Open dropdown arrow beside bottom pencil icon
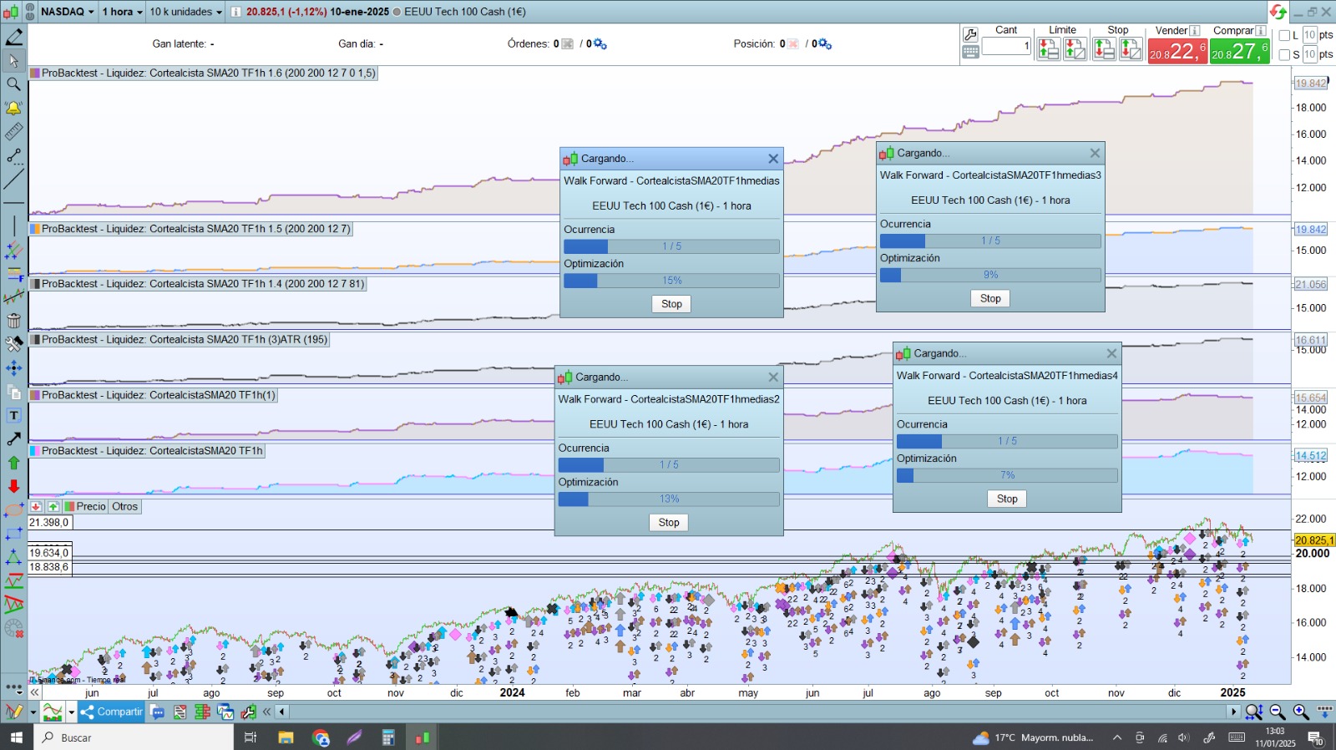Image resolution: width=1336 pixels, height=750 pixels. 33,712
